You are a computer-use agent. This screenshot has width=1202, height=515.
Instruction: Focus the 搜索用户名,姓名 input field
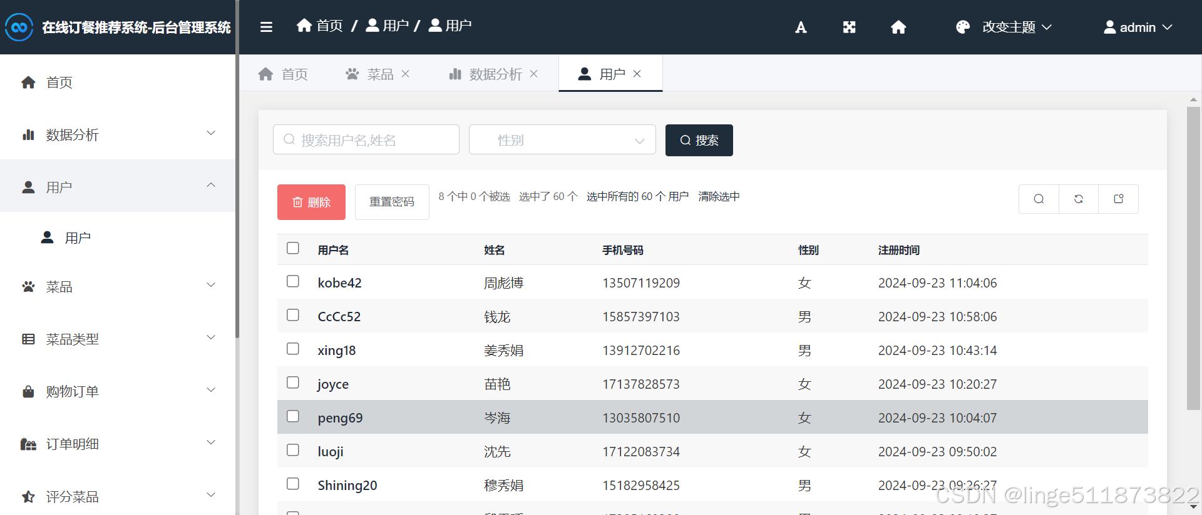click(366, 139)
